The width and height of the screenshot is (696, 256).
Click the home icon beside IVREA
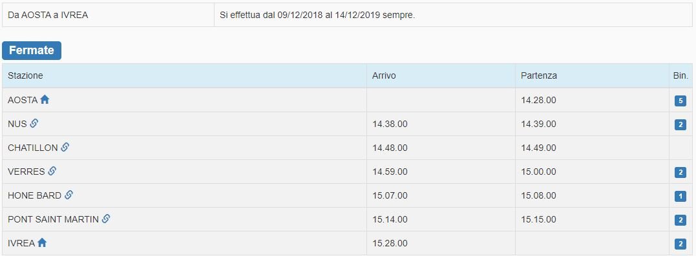click(42, 242)
